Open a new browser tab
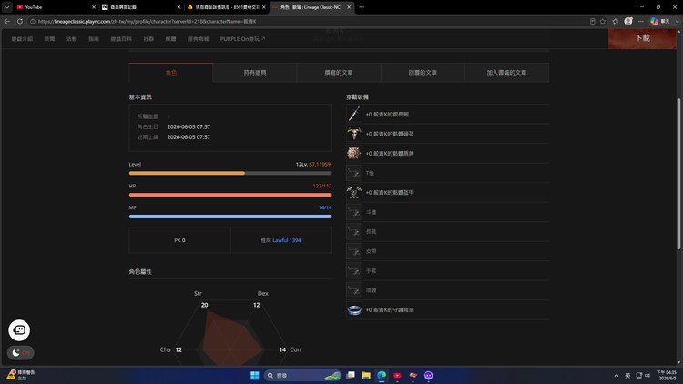This screenshot has width=683, height=384. click(362, 7)
